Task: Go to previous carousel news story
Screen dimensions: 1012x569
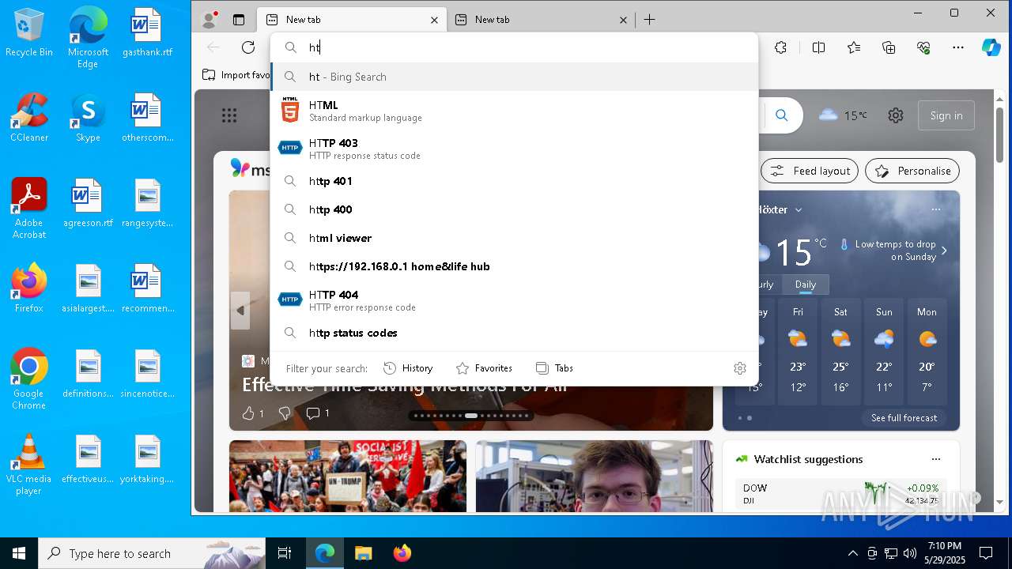Action: click(x=240, y=311)
